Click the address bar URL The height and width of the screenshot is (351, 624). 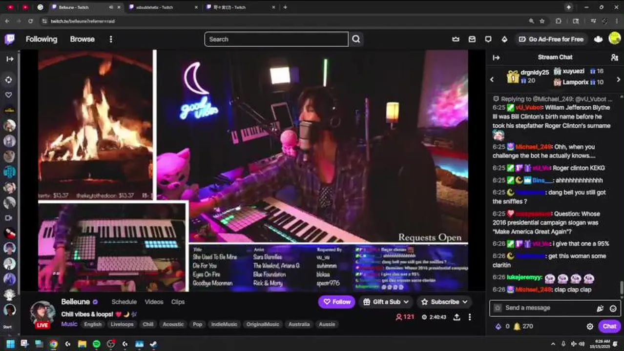coord(83,21)
